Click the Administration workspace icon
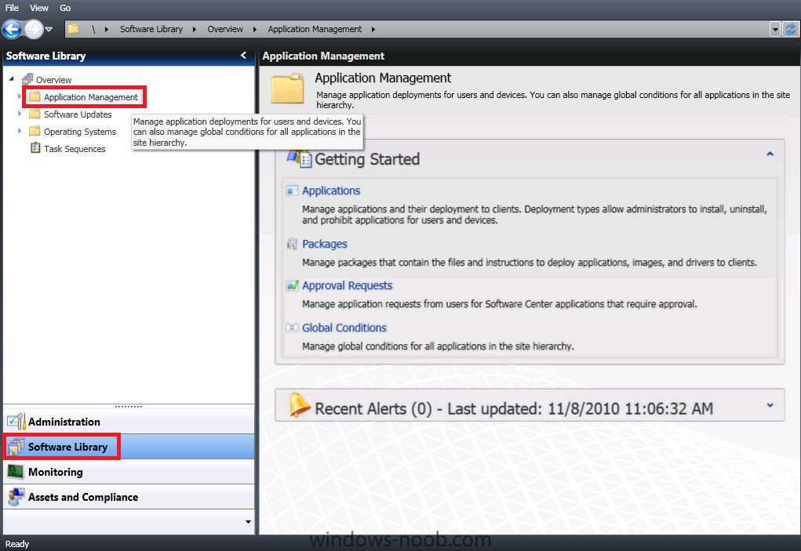801x551 pixels. 16,422
